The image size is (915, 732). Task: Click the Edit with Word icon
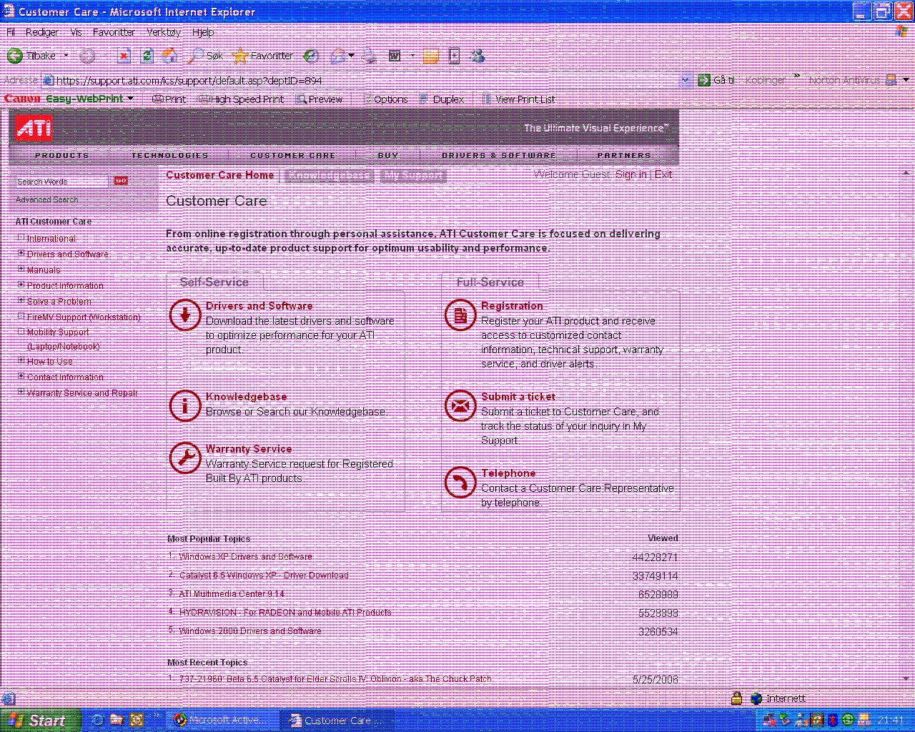click(395, 56)
